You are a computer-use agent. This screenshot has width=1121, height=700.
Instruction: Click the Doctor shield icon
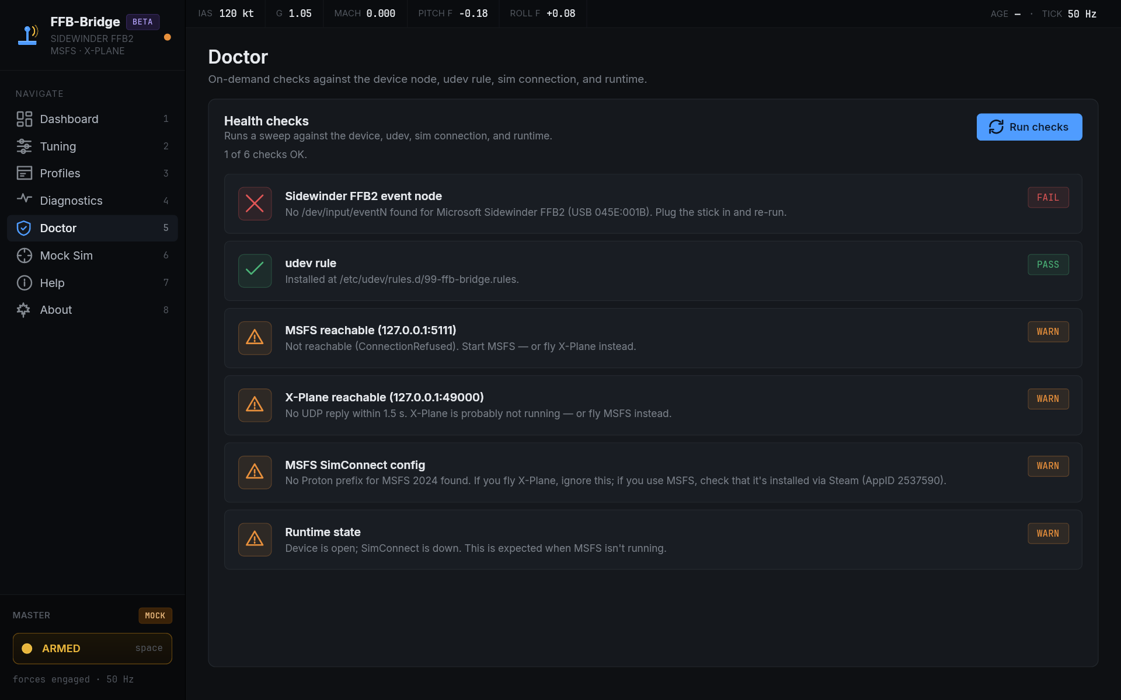(24, 228)
